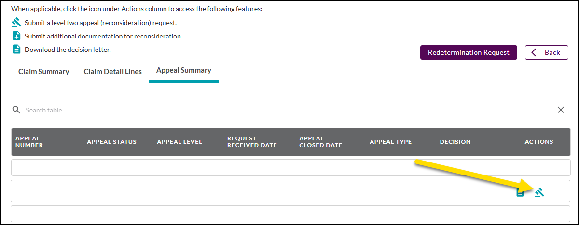The image size is (579, 225).
Task: Click the additional documentation icon in the legend
Action: pyautogui.click(x=16, y=36)
